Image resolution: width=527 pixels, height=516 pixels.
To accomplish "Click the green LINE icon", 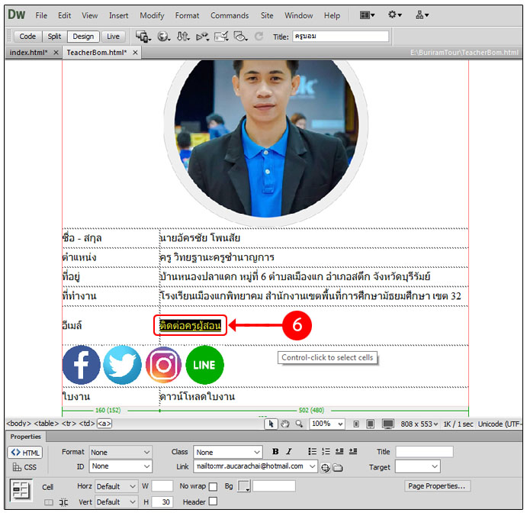I will (204, 365).
